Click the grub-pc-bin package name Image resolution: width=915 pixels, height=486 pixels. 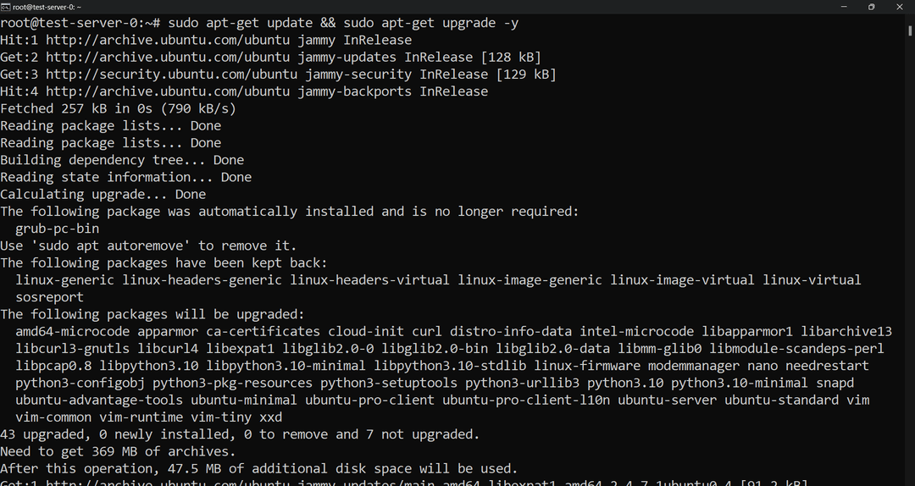57,229
